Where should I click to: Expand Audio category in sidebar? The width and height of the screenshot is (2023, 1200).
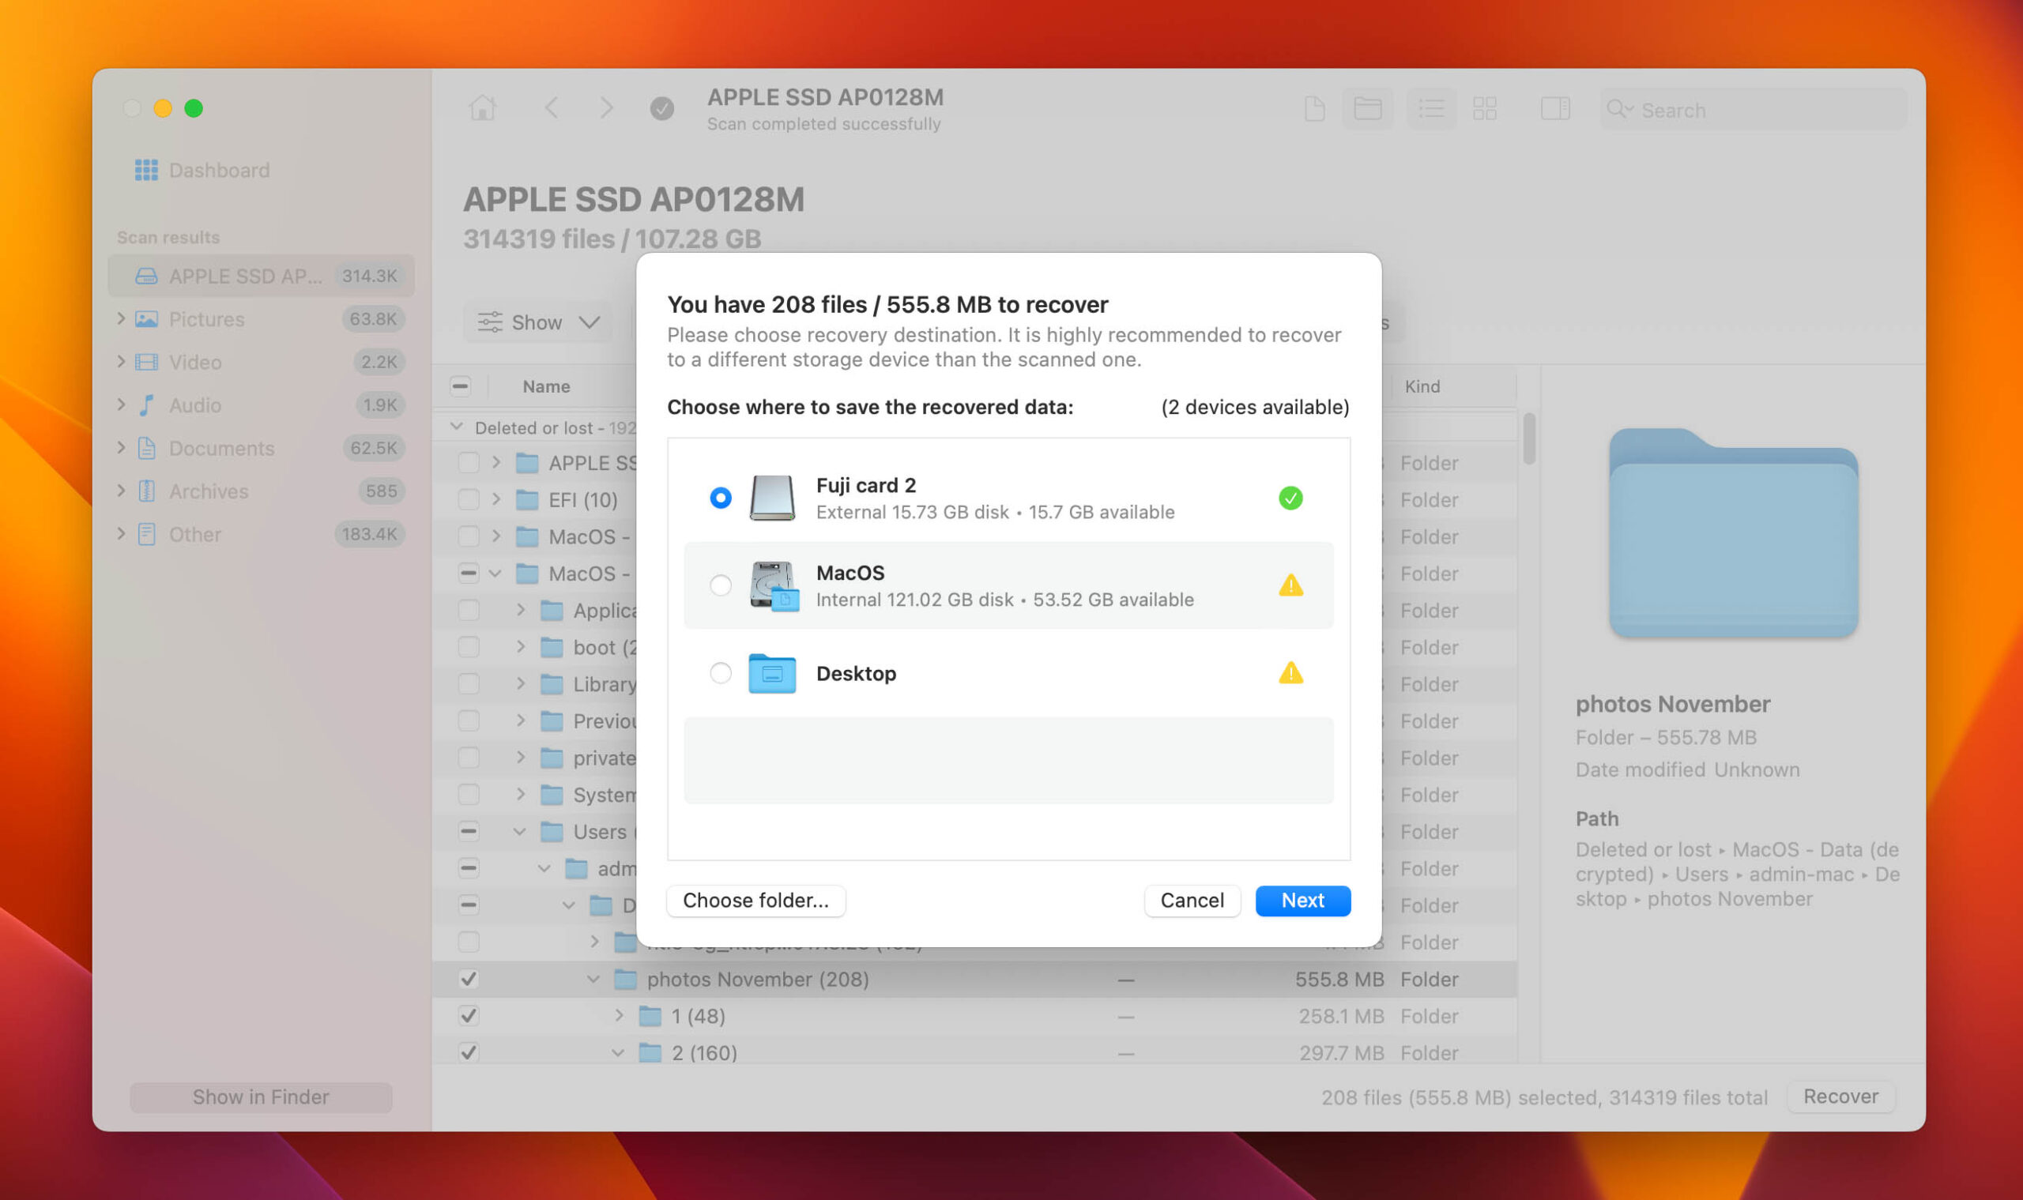(121, 404)
